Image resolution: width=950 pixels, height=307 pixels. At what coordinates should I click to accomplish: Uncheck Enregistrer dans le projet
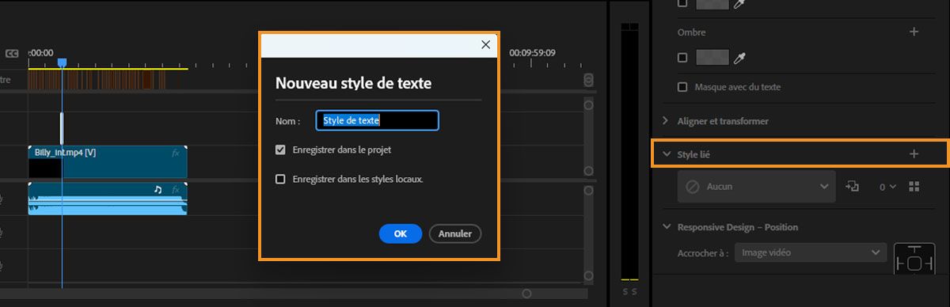(x=280, y=150)
